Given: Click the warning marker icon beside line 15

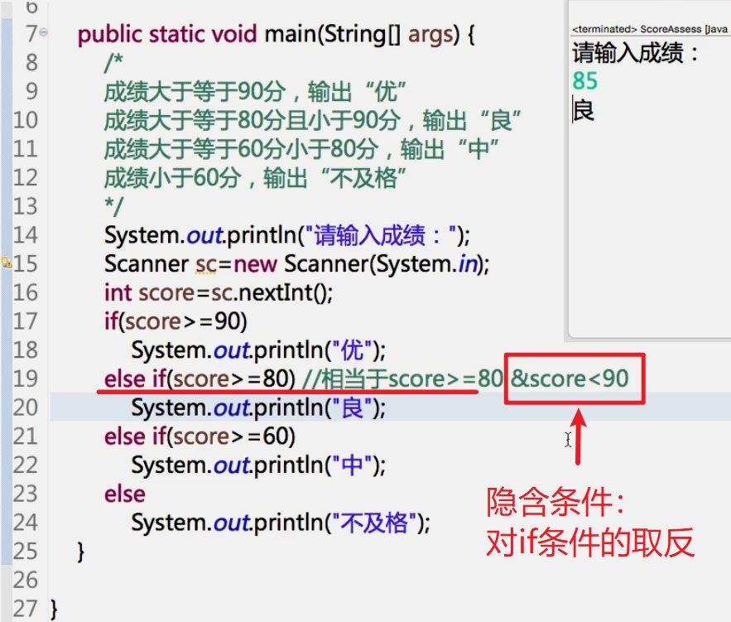Looking at the screenshot, I should pos(6,263).
